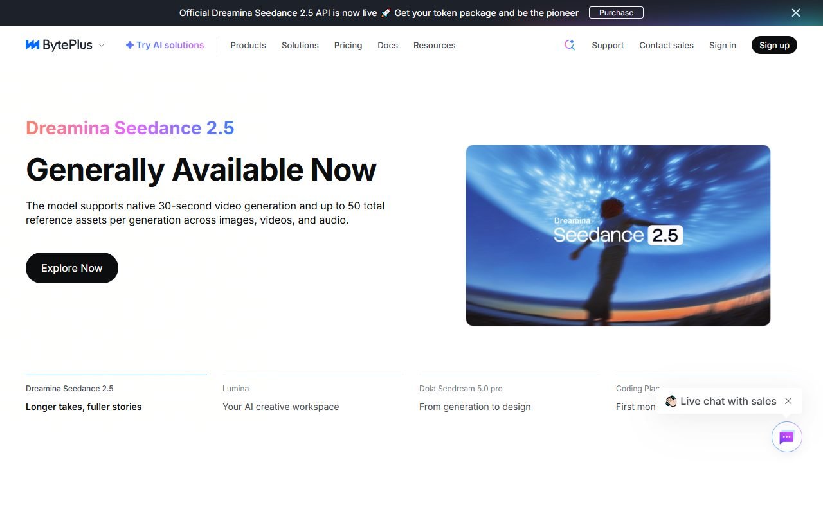Click the Dreamina Seedance 2.5 gradient heading
The image size is (823, 514).
(130, 128)
